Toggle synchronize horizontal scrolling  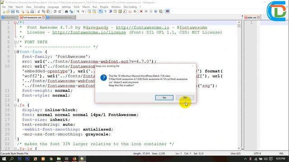point(94,11)
